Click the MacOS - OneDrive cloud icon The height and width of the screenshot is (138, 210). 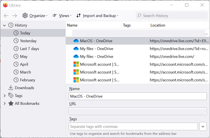[x=76, y=41]
